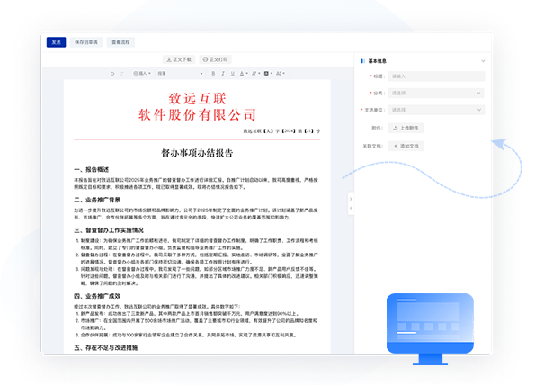Click the heading 一、报告概述
Image resolution: width=544 pixels, height=385 pixels.
click(91, 169)
